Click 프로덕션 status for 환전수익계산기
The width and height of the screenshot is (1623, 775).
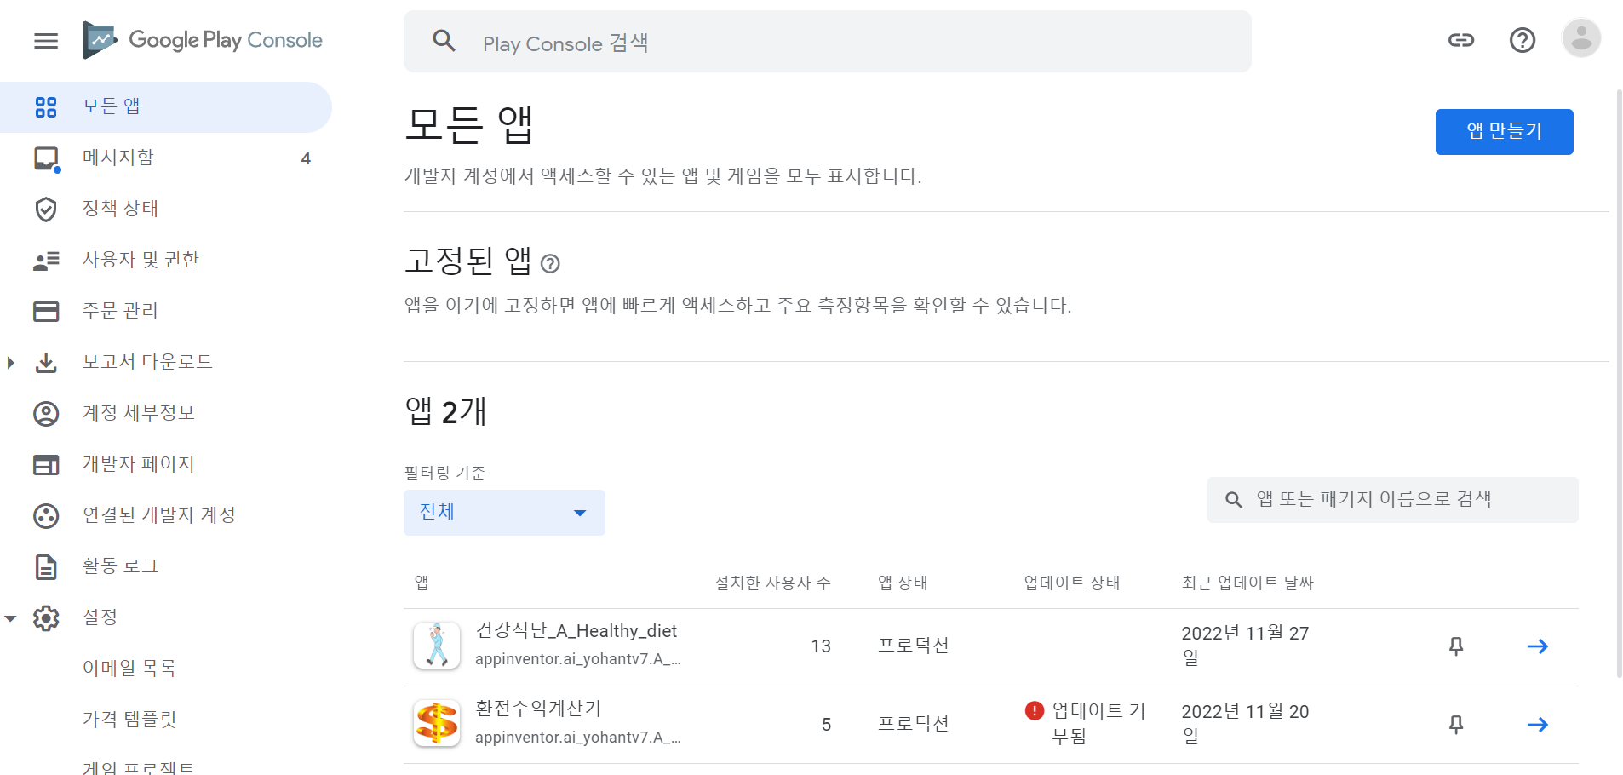914,725
